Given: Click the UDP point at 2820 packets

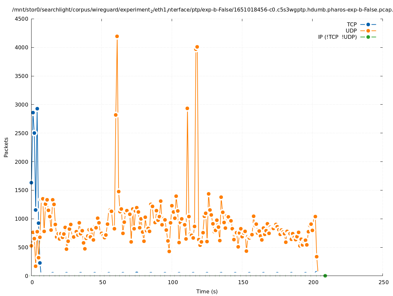Looking at the screenshot, I should tap(116, 115).
